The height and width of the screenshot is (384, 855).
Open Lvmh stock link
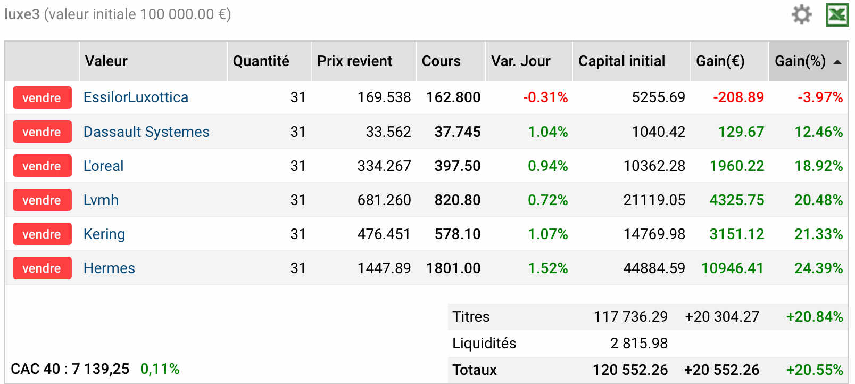coord(101,200)
